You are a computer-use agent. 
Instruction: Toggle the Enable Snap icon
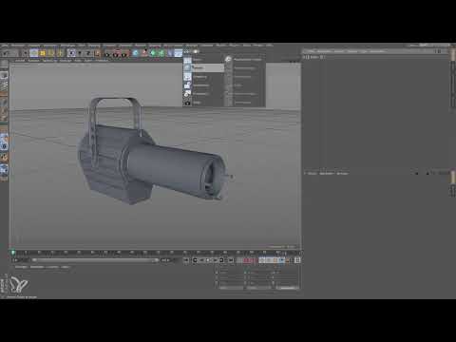coord(4,157)
